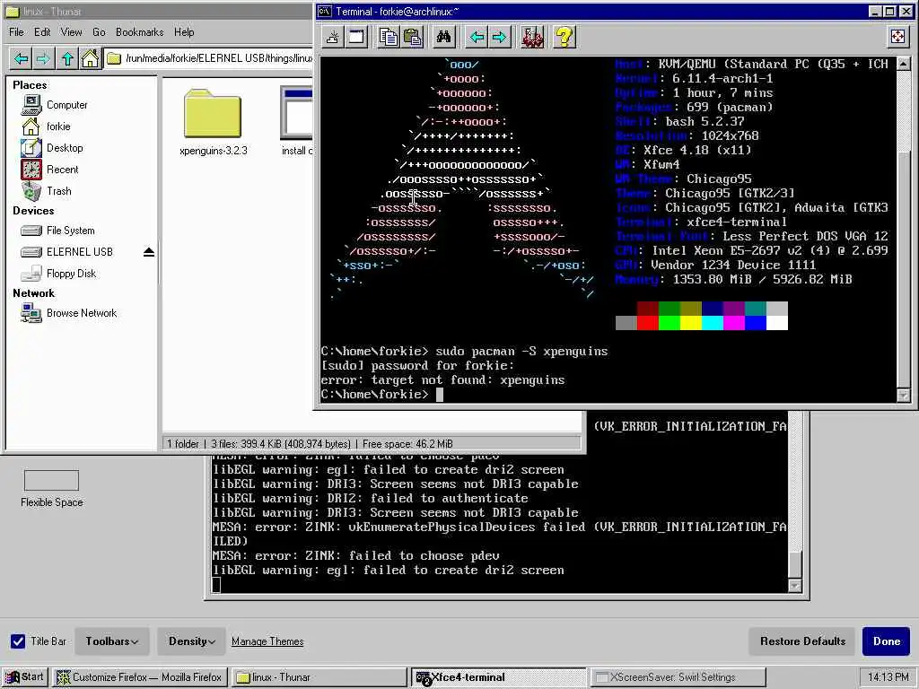The width and height of the screenshot is (919, 689).
Task: Open a new terminal window from the toolbar
Action: 356,38
